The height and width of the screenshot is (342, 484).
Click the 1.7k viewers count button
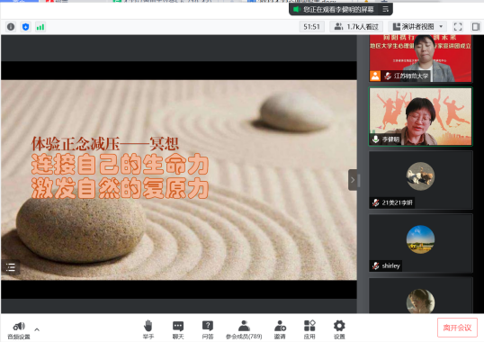click(x=356, y=27)
